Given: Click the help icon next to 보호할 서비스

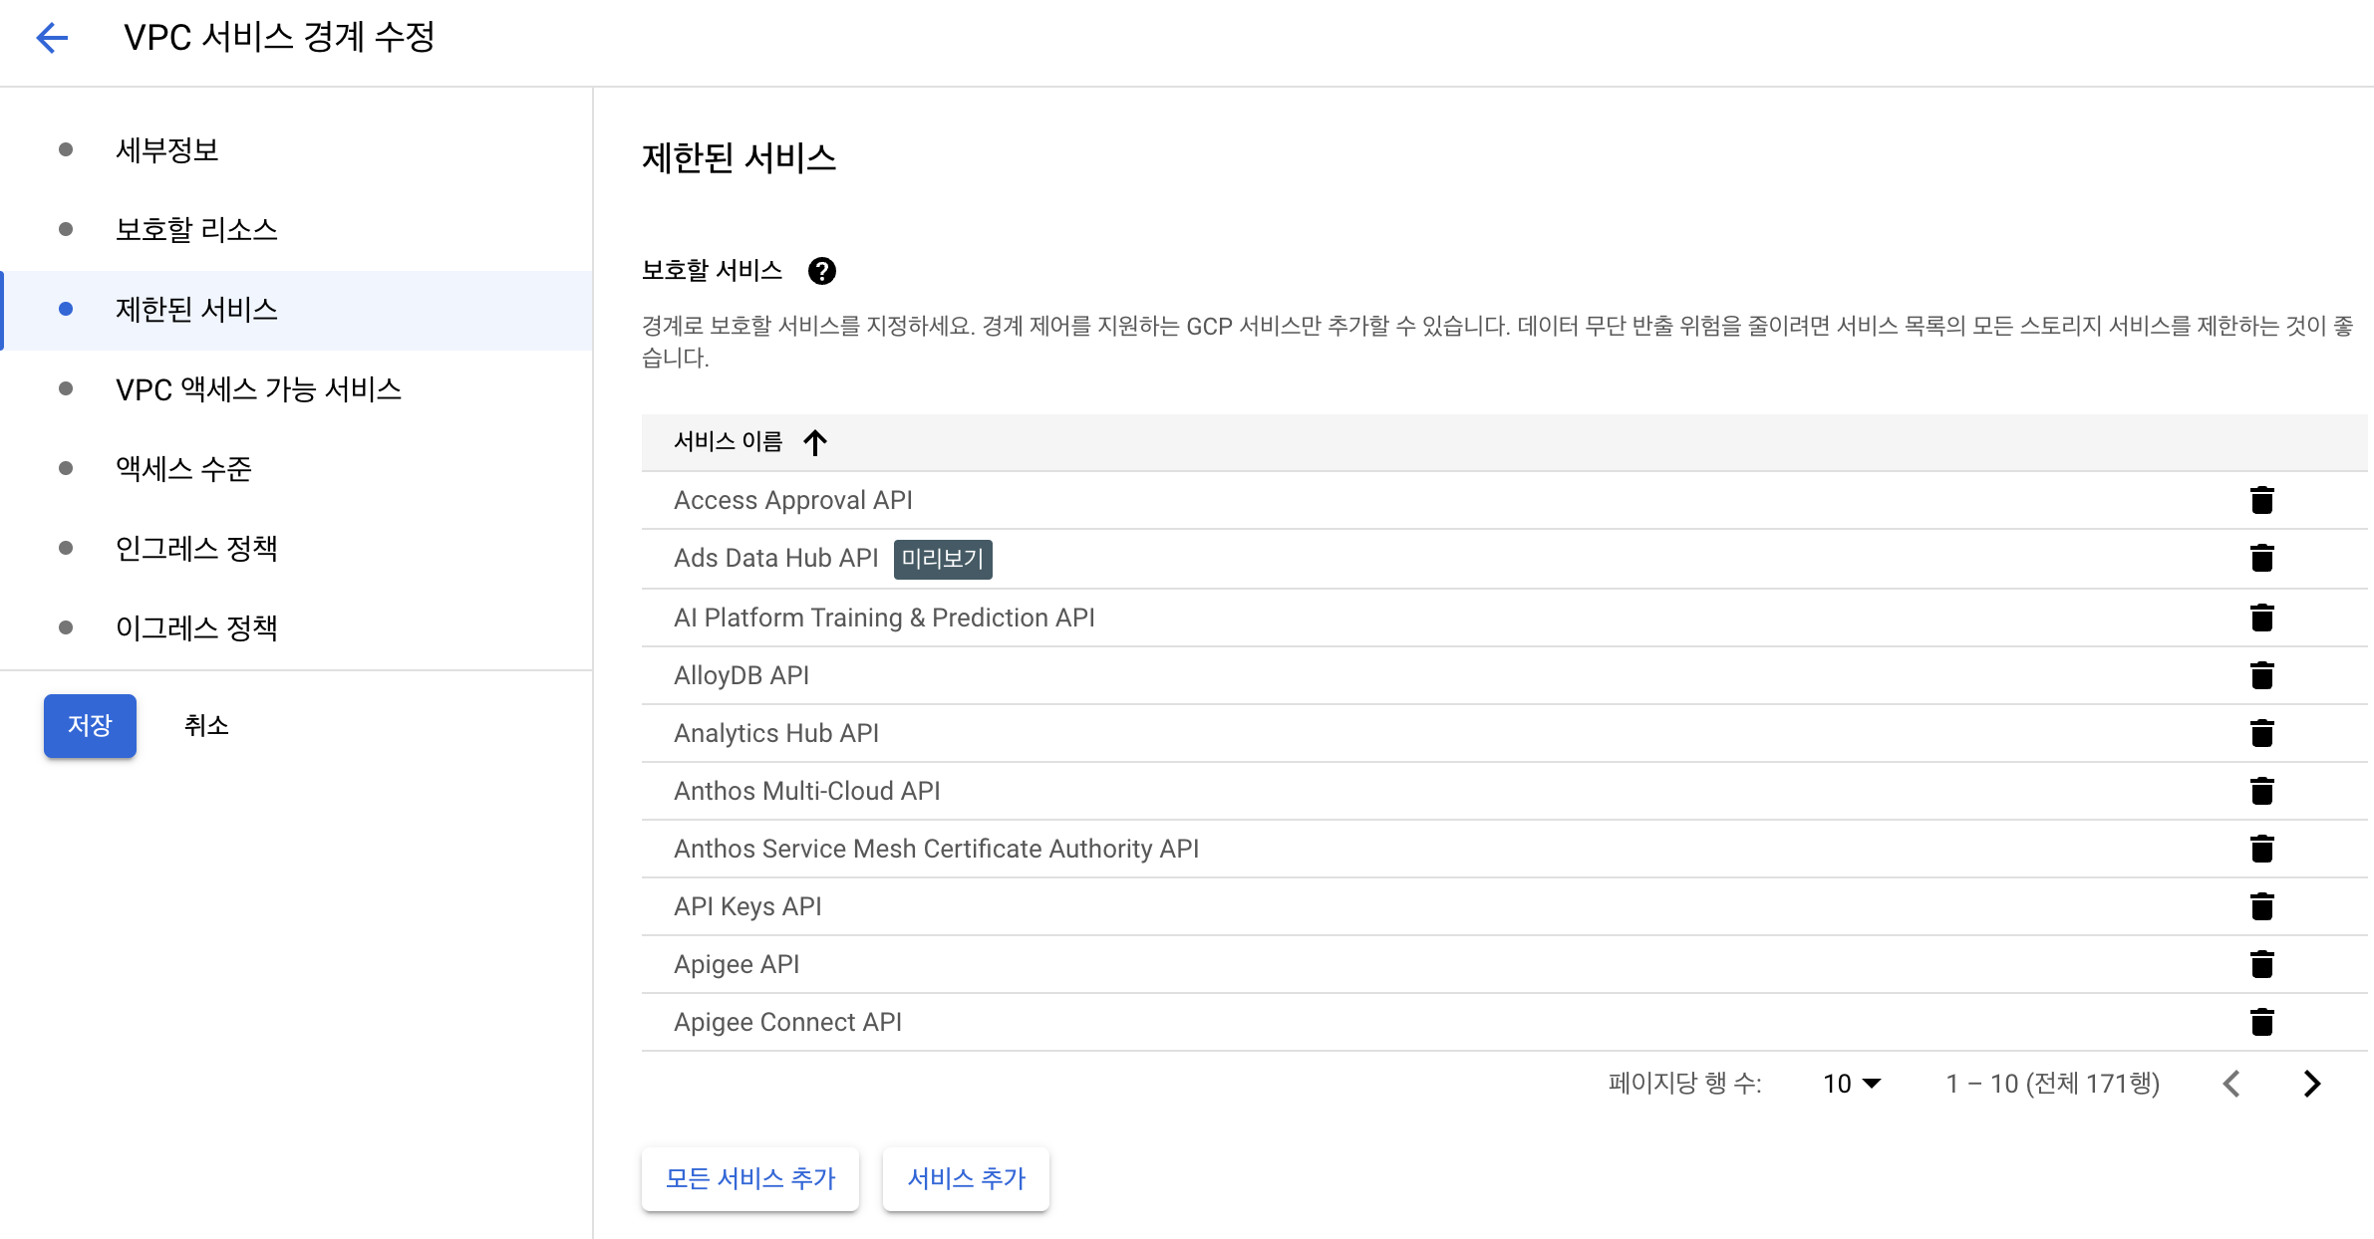Looking at the screenshot, I should [821, 271].
